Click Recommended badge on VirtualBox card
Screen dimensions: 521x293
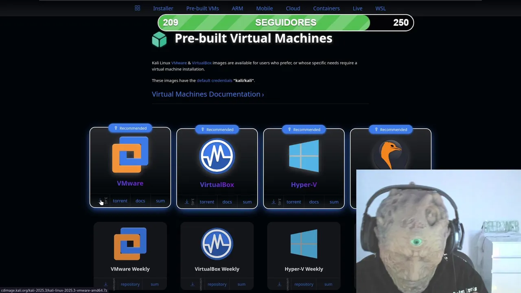click(x=217, y=129)
